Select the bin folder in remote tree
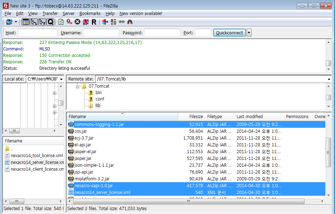Viewport: 335px width, 214px height. 98,92
